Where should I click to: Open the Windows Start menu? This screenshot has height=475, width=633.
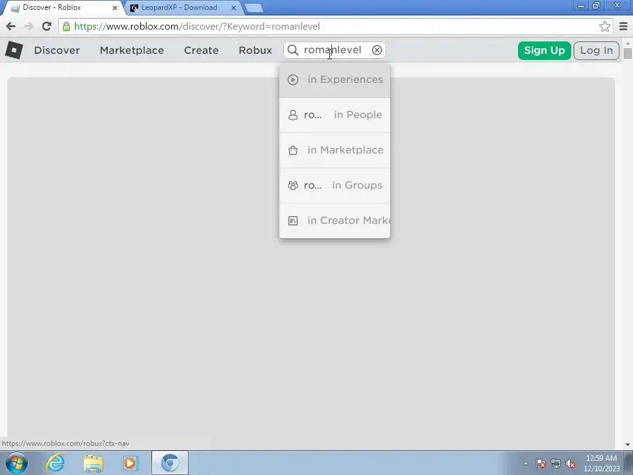pos(17,463)
